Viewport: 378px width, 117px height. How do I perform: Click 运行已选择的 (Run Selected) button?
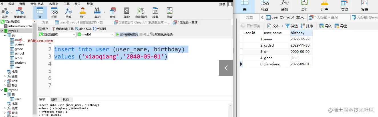pos(127,35)
